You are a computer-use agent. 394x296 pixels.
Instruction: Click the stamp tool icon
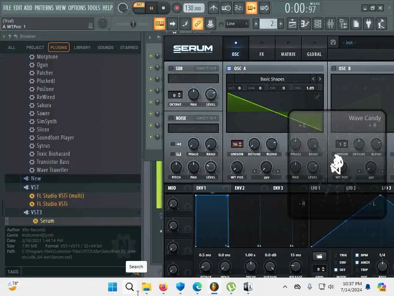coord(210,24)
